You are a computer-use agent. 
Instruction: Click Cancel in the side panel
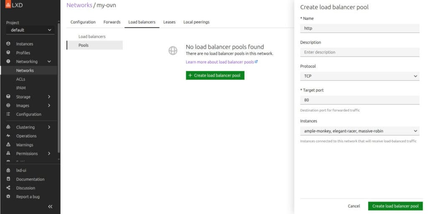[x=354, y=206]
